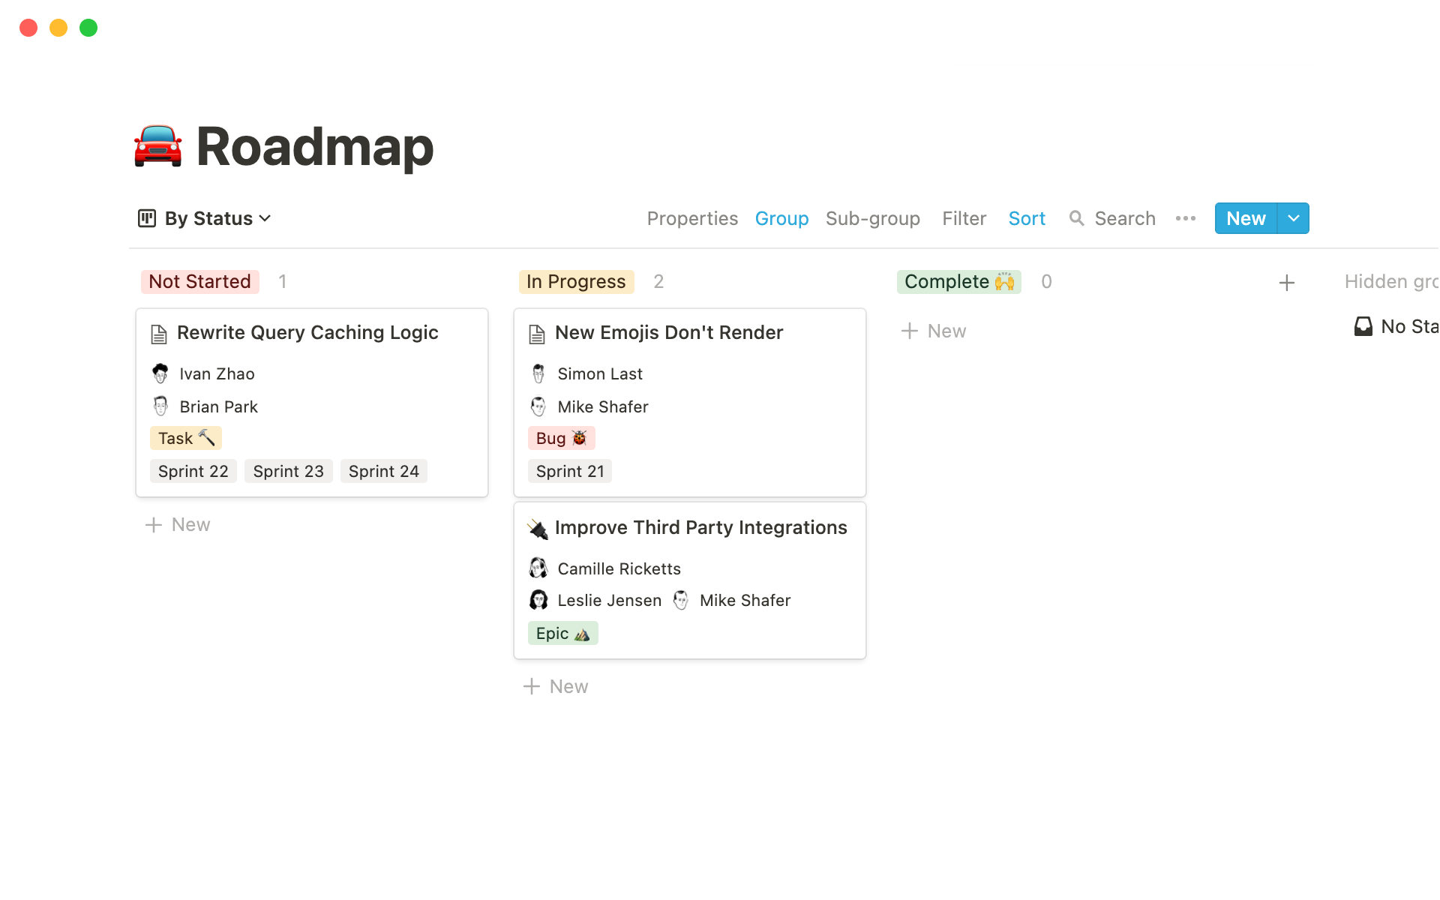Switch to the Sub-group menu

pos(872,218)
